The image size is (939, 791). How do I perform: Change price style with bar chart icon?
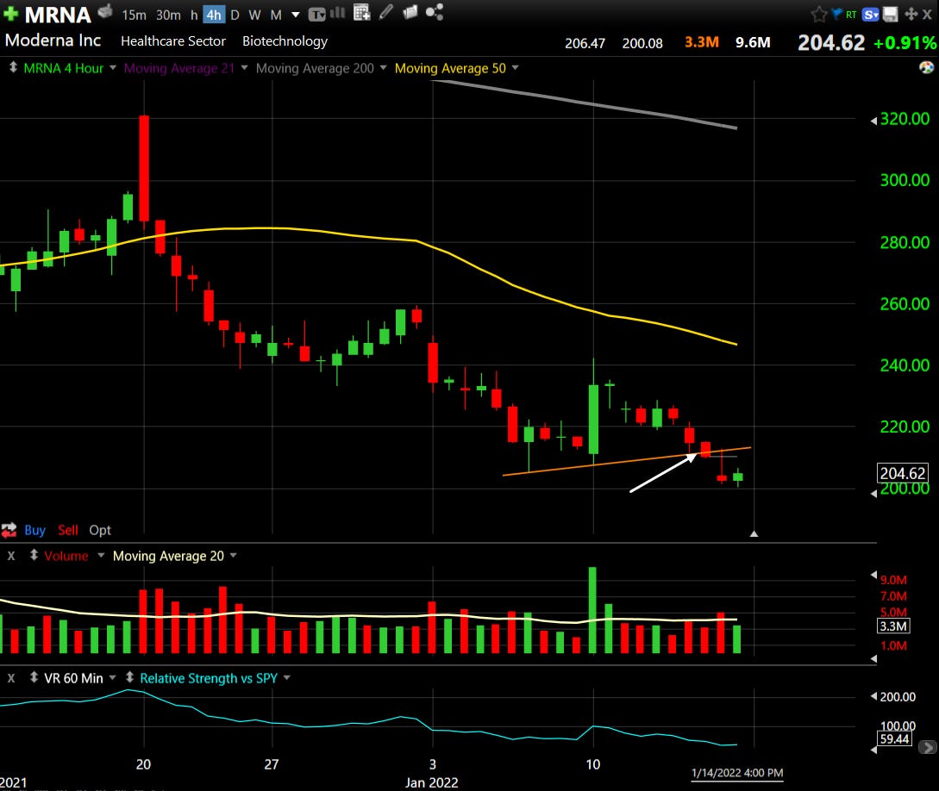coord(338,13)
